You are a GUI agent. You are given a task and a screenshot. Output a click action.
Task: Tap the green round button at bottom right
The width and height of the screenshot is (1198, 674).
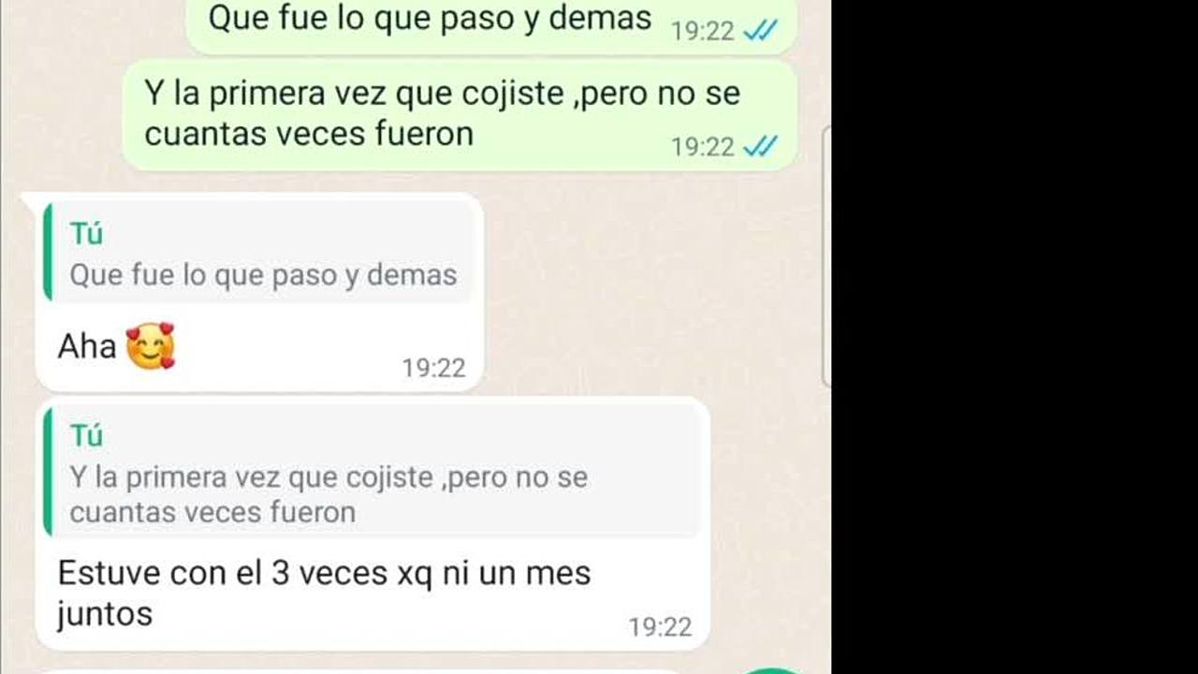click(773, 670)
